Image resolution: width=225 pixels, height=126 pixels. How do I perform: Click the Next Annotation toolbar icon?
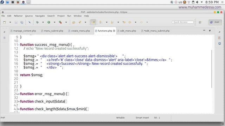[101, 22]
